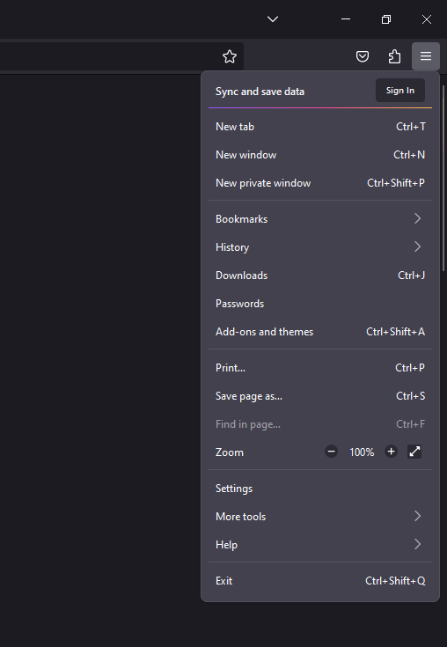Viewport: 447px width, 647px height.
Task: Select New private window
Action: pyautogui.click(x=320, y=183)
